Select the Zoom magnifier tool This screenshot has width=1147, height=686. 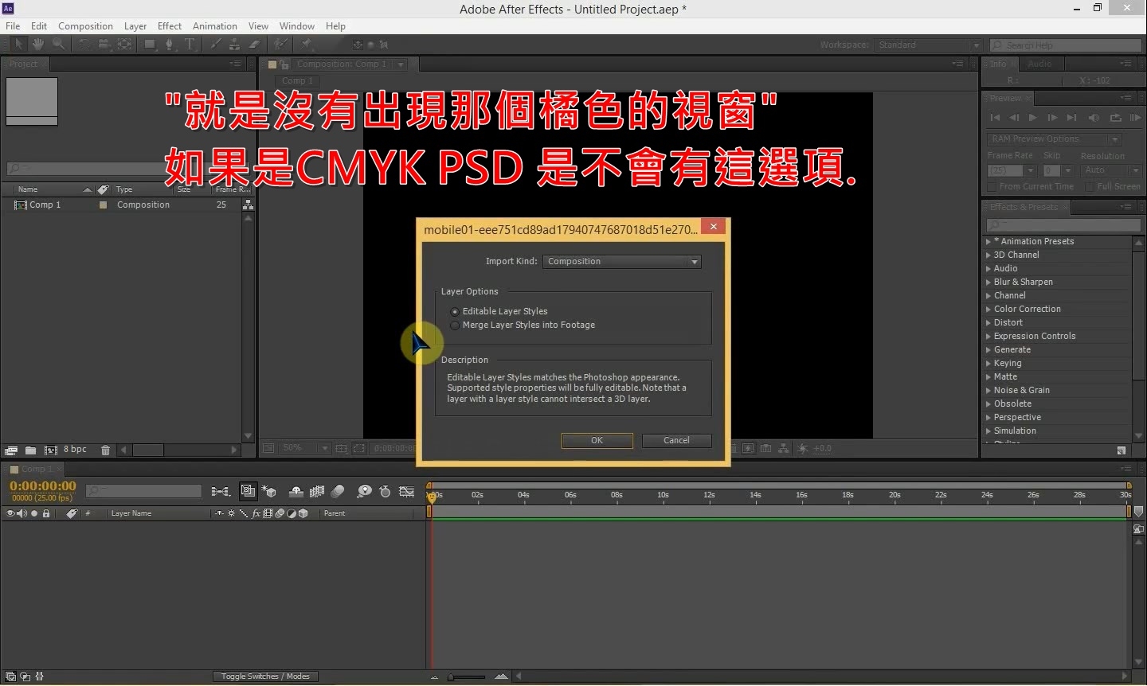click(x=59, y=45)
